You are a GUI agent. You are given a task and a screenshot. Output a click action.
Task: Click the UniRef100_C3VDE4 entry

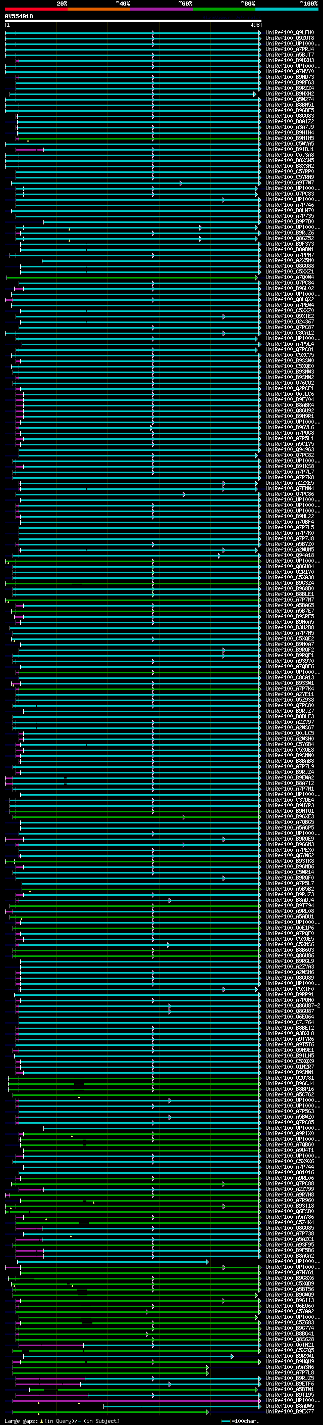[x=289, y=800]
